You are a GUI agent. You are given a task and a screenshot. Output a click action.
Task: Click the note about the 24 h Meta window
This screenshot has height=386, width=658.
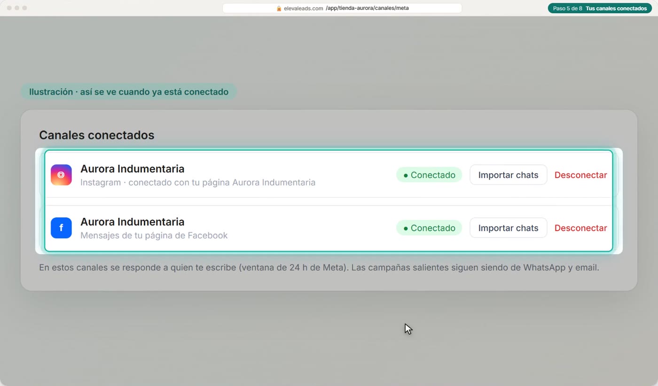coord(319,268)
